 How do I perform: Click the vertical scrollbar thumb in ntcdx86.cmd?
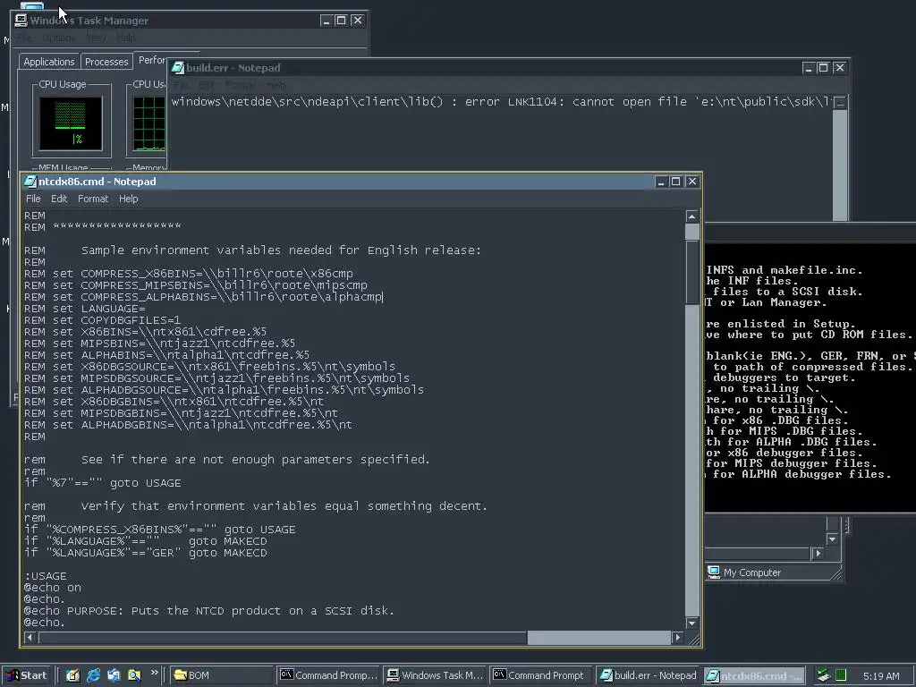(691, 272)
